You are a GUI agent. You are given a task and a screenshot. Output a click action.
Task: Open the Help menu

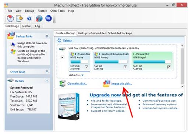(71, 11)
